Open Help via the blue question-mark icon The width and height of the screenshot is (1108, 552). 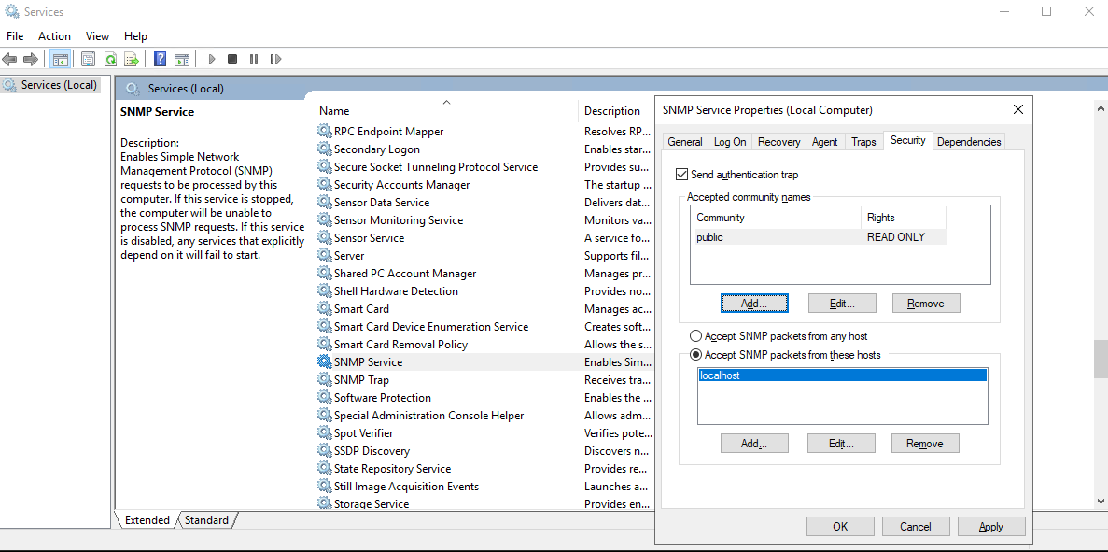coord(161,60)
